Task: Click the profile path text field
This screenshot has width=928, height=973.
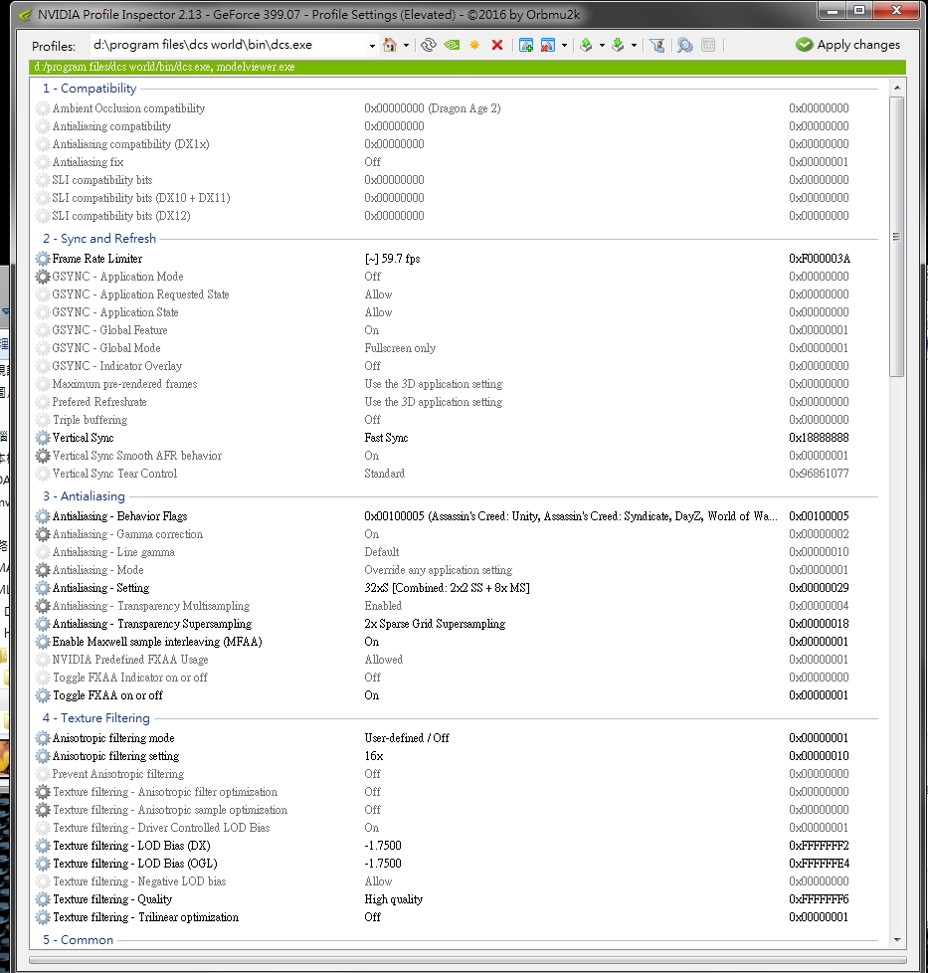Action: (x=229, y=45)
